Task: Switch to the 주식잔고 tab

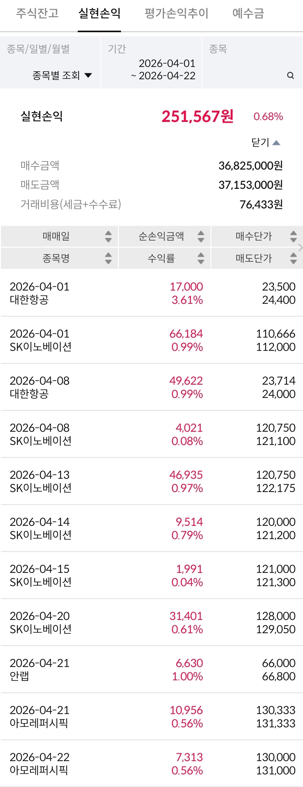Action: tap(37, 13)
